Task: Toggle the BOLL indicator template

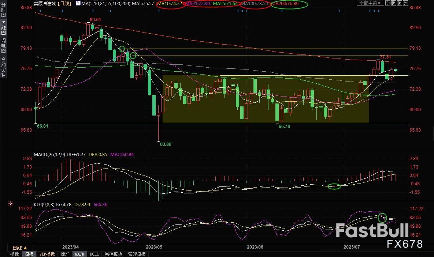Action: pyautogui.click(x=94, y=254)
